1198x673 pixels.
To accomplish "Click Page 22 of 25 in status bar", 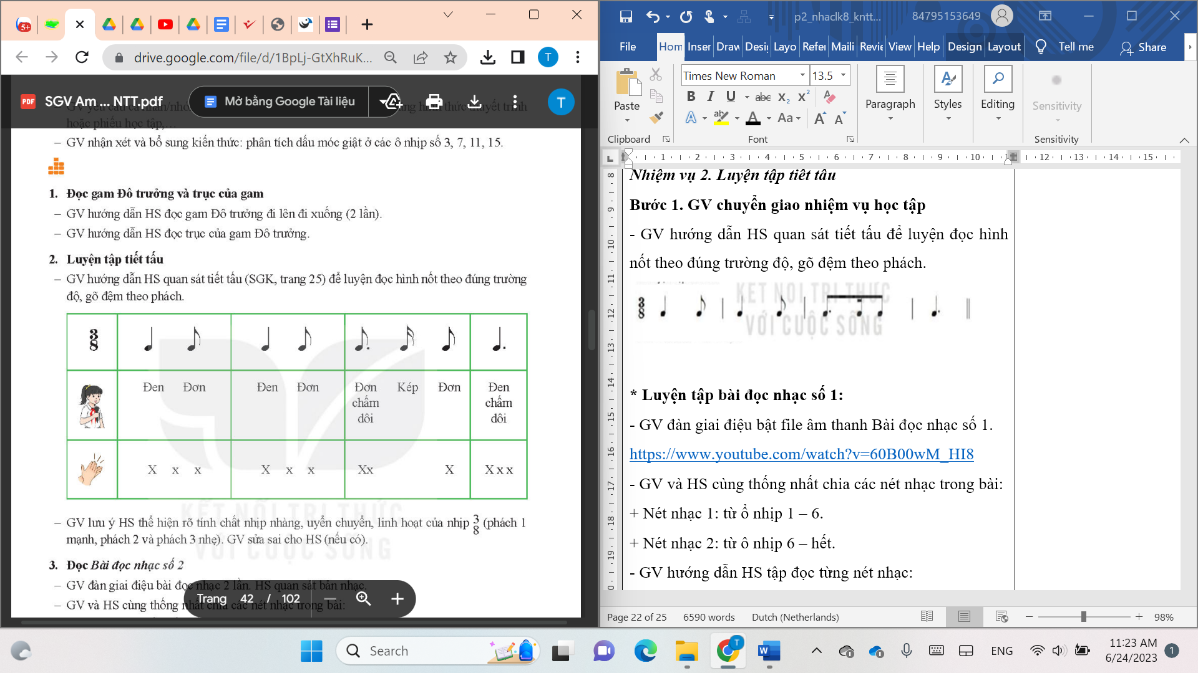I will coord(636,617).
